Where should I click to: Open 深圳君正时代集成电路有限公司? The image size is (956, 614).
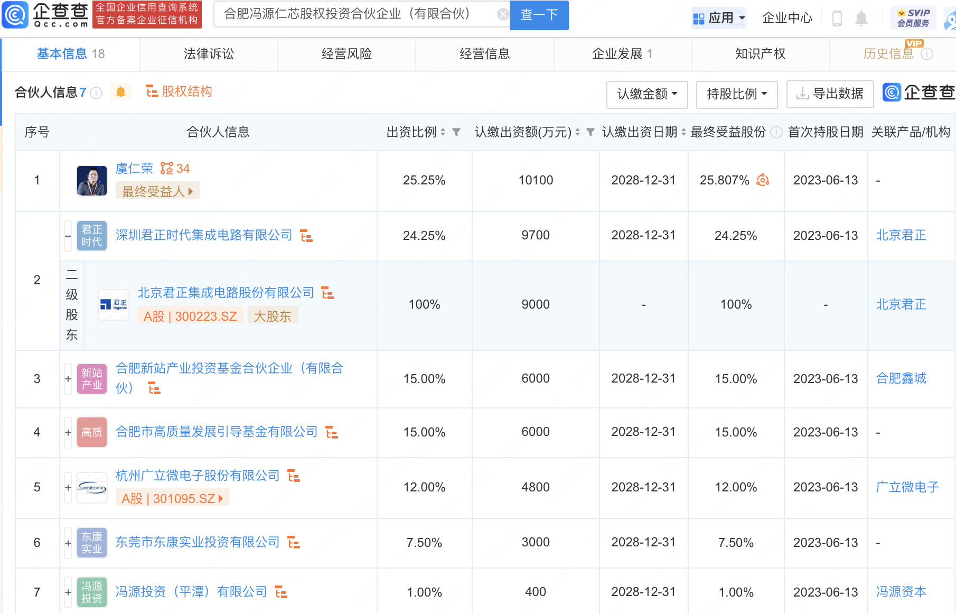coord(204,235)
